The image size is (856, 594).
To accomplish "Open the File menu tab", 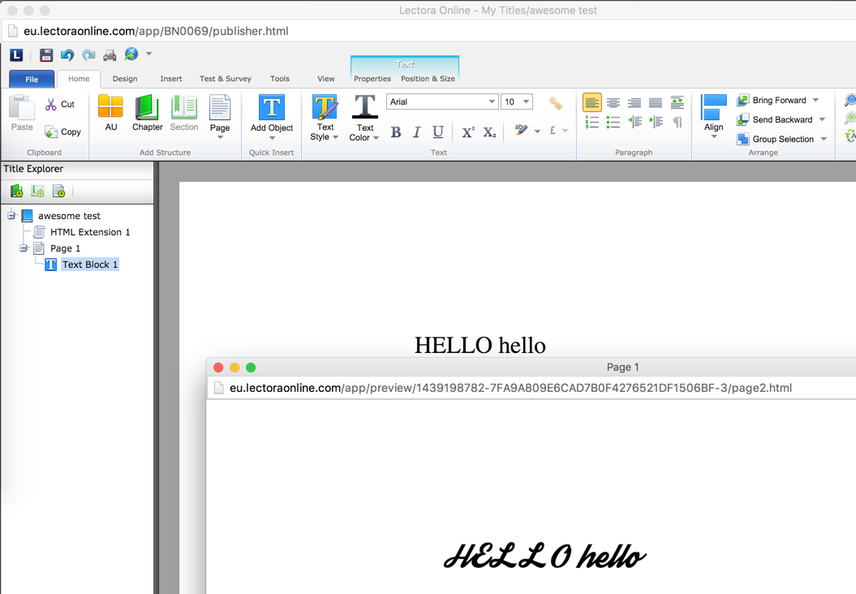I will click(x=32, y=80).
